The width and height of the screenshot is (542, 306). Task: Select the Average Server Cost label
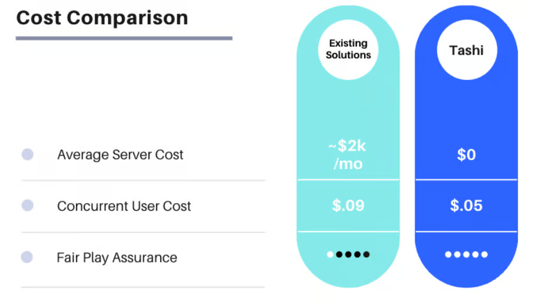click(120, 155)
